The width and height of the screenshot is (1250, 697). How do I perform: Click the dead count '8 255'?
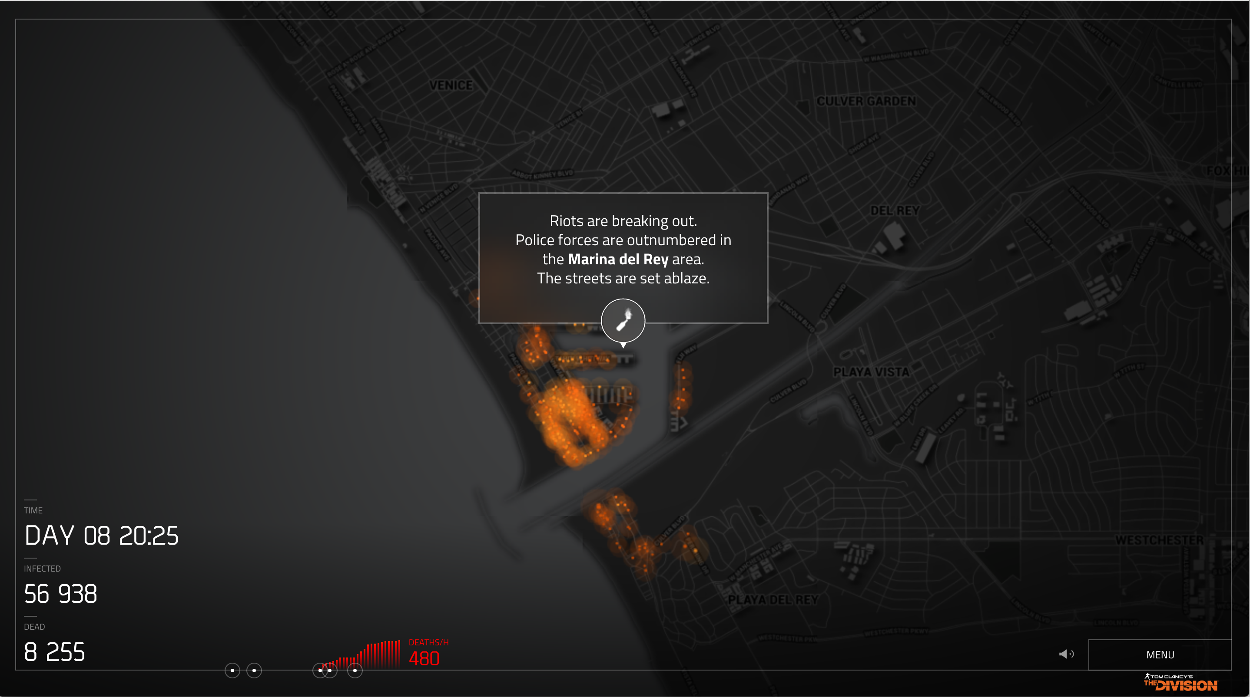pos(54,652)
